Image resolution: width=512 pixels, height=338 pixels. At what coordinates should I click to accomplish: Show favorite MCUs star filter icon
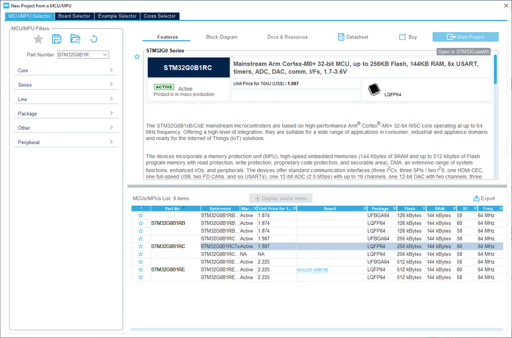pos(38,39)
